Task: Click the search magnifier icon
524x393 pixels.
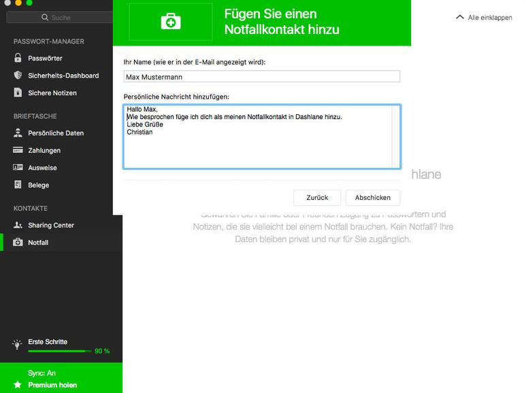Action: pos(45,17)
